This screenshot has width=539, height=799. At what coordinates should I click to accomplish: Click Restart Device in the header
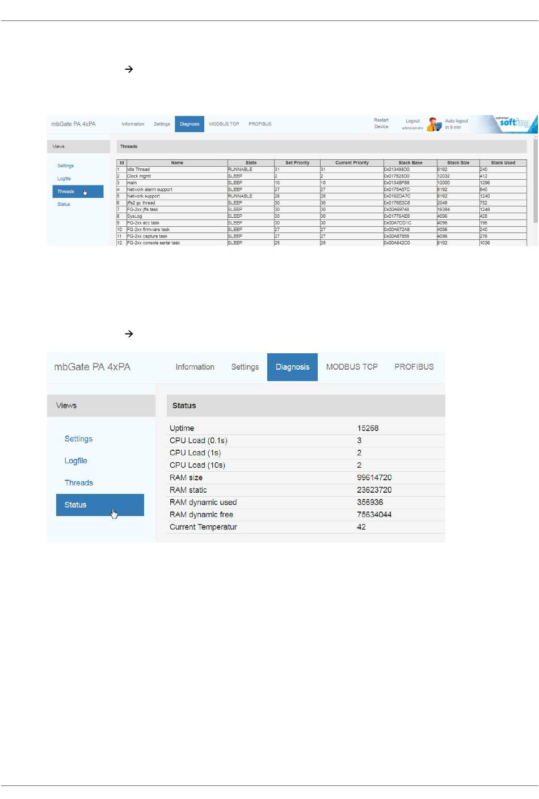(x=381, y=124)
